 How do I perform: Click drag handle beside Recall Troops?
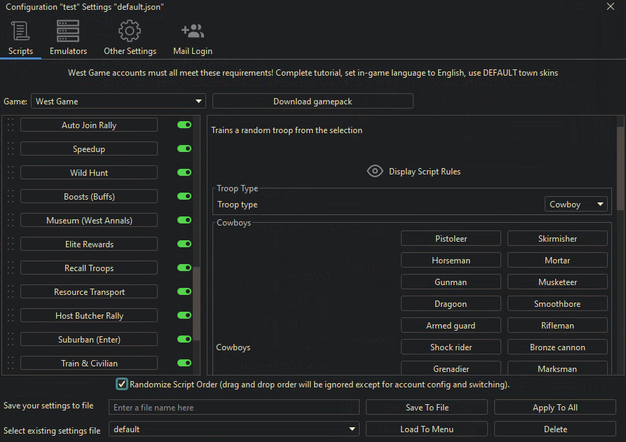11,268
